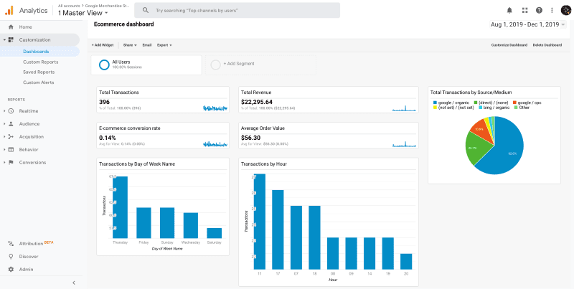The height and width of the screenshot is (289, 574).
Task: Click the Total Revenue widget title
Action: (256, 93)
